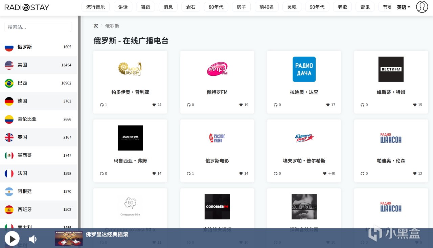This screenshot has height=248, width=433.
Task: Open the Супердискотека 90-х station logo
Action: (x=130, y=207)
